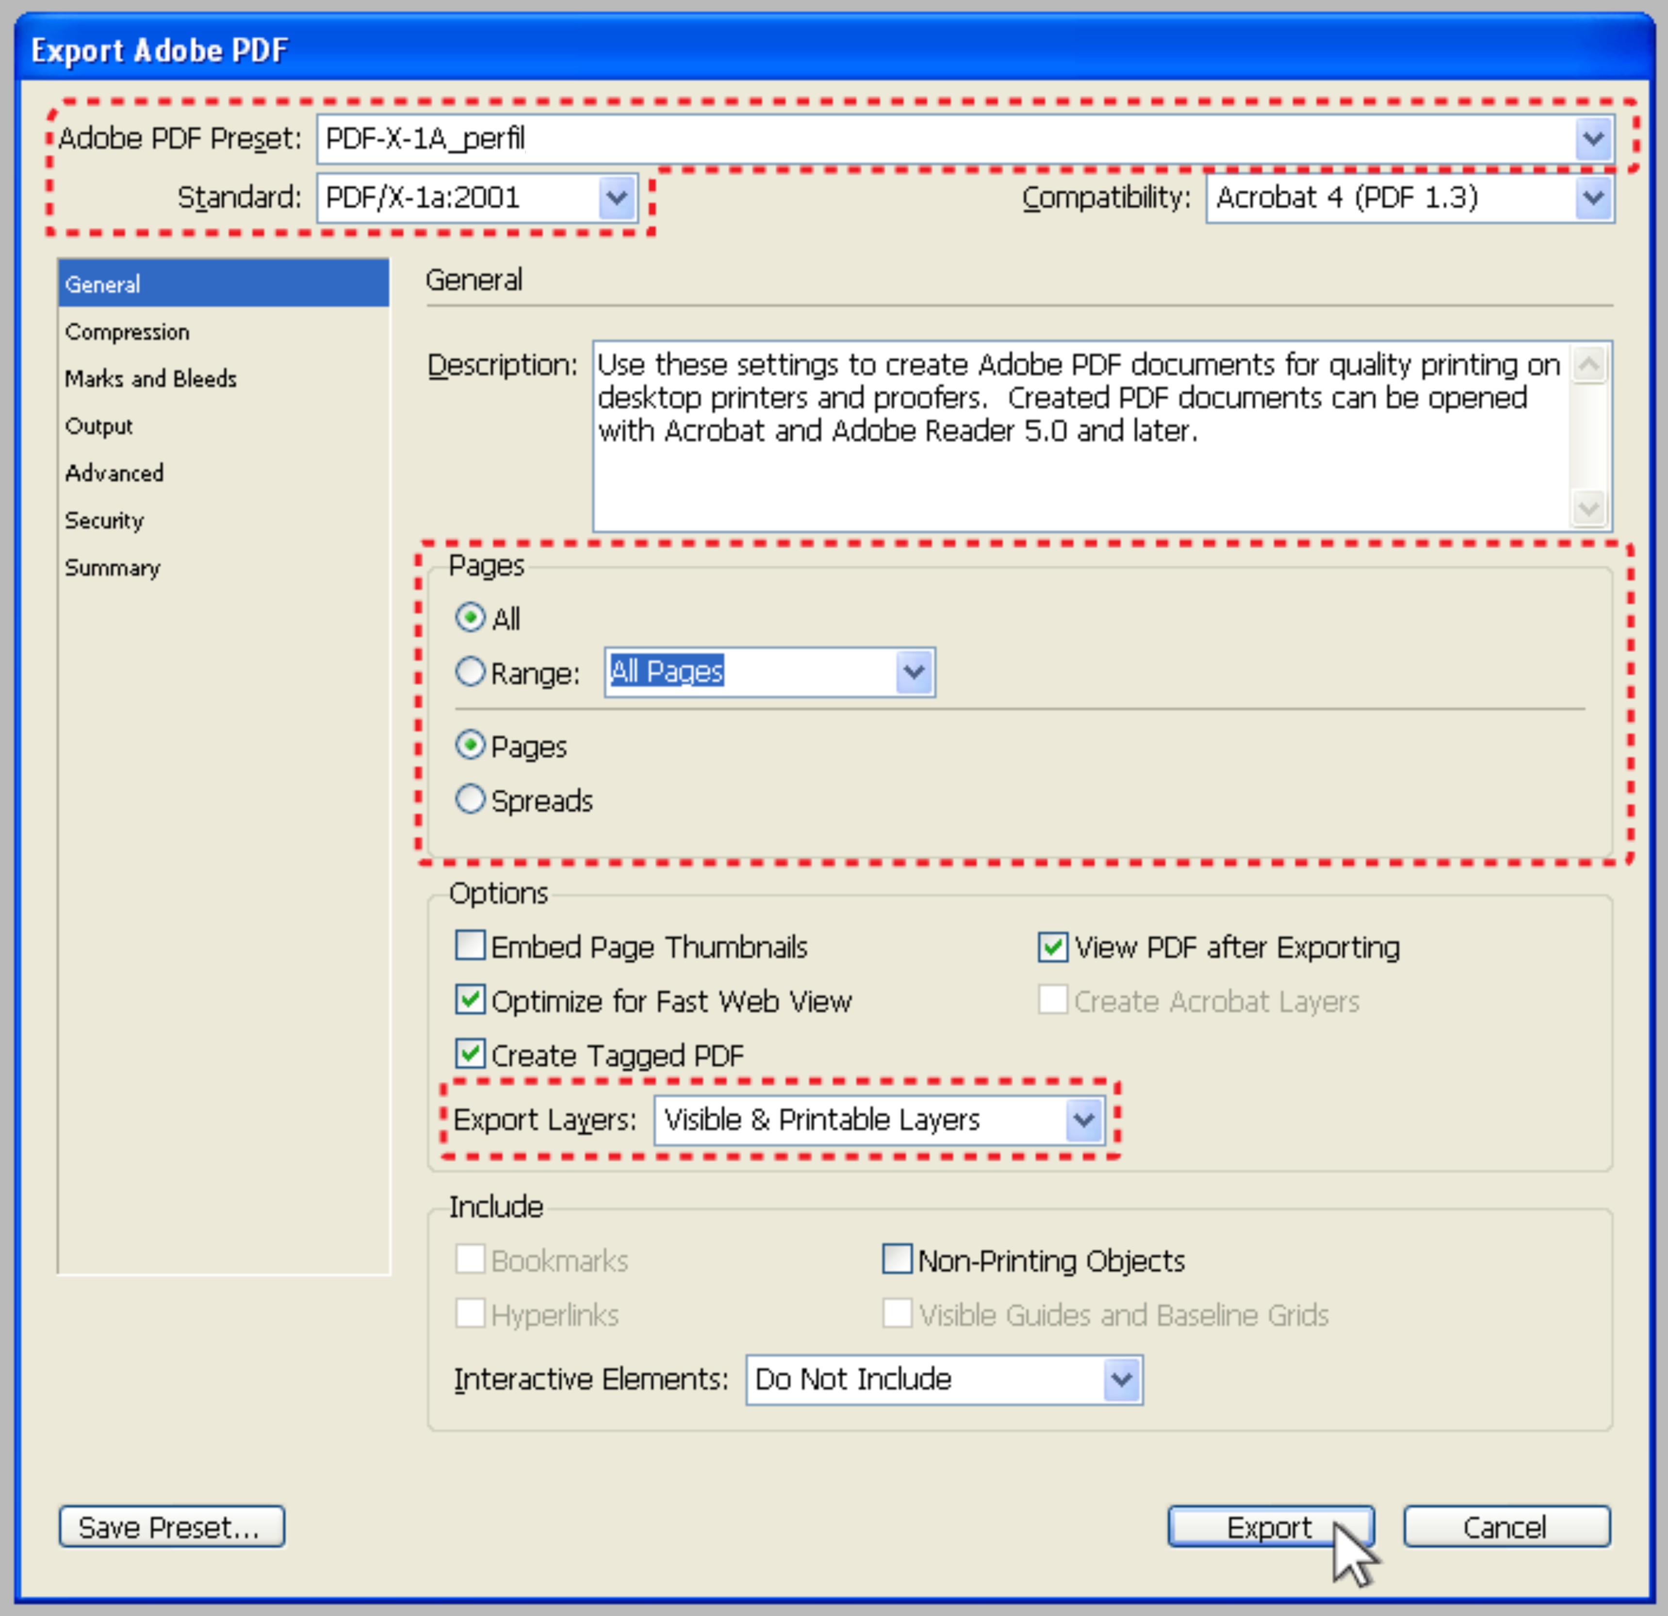Click the Cancel button
The image size is (1668, 1616).
[1506, 1528]
